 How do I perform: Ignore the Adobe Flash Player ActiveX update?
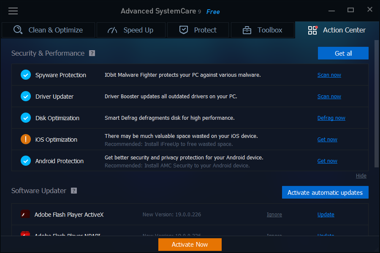pos(274,215)
